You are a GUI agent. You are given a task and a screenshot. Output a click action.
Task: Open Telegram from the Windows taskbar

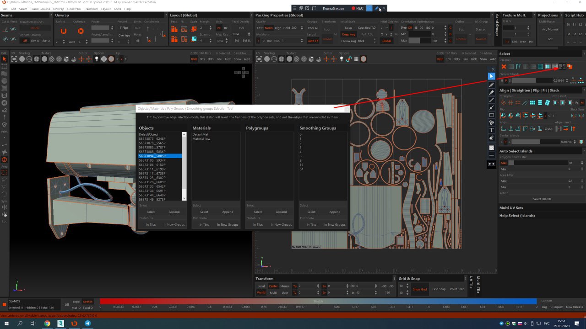pos(87,323)
